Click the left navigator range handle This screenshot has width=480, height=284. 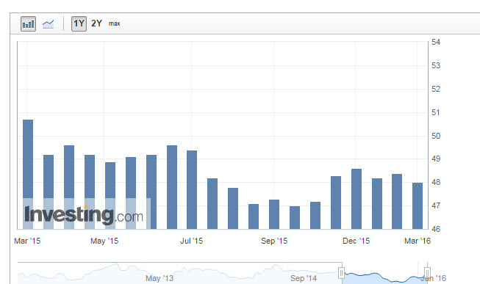coord(341,273)
